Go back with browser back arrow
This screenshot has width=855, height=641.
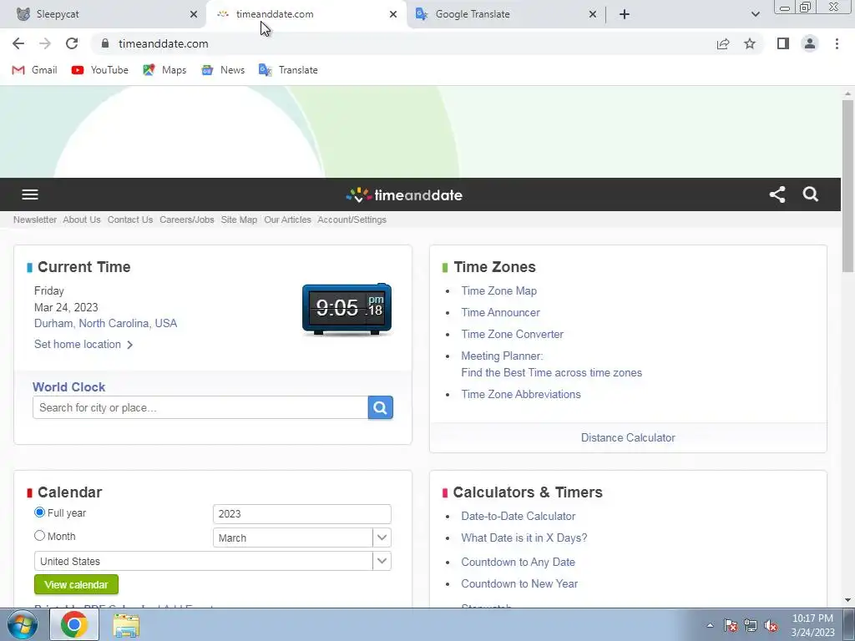(x=18, y=43)
